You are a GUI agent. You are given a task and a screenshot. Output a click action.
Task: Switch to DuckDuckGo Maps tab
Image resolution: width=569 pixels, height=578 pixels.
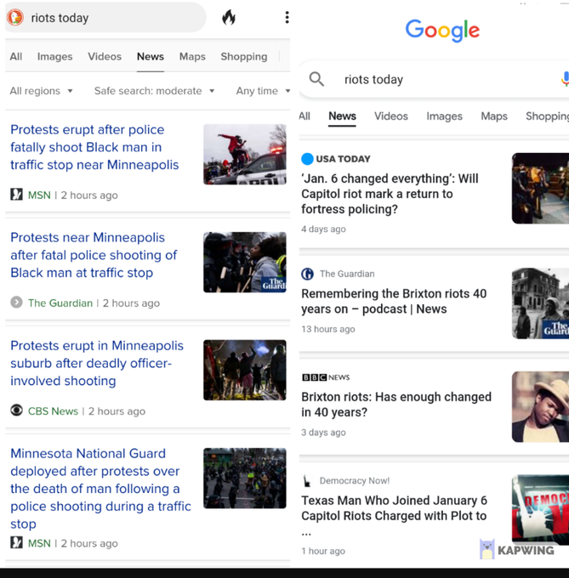pos(192,56)
